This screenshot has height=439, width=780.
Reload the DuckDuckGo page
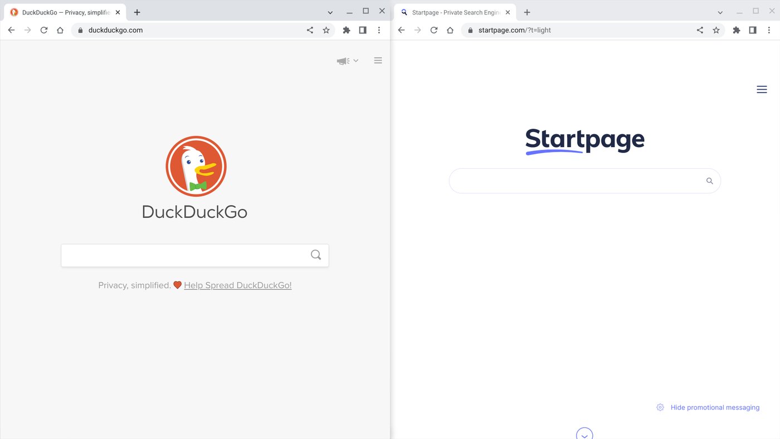coord(44,30)
